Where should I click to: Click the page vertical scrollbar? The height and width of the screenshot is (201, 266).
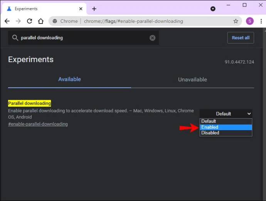(264, 114)
